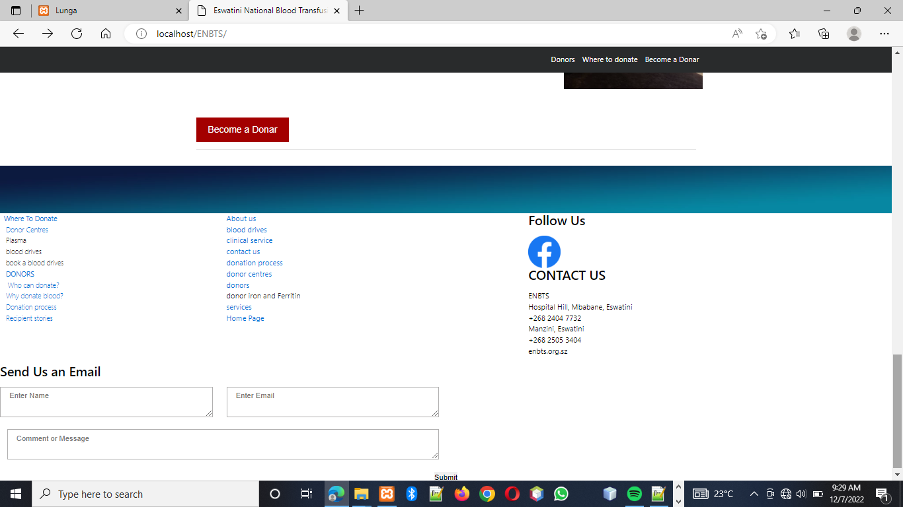
Task: Select Donors in the top navigation bar
Action: point(563,59)
